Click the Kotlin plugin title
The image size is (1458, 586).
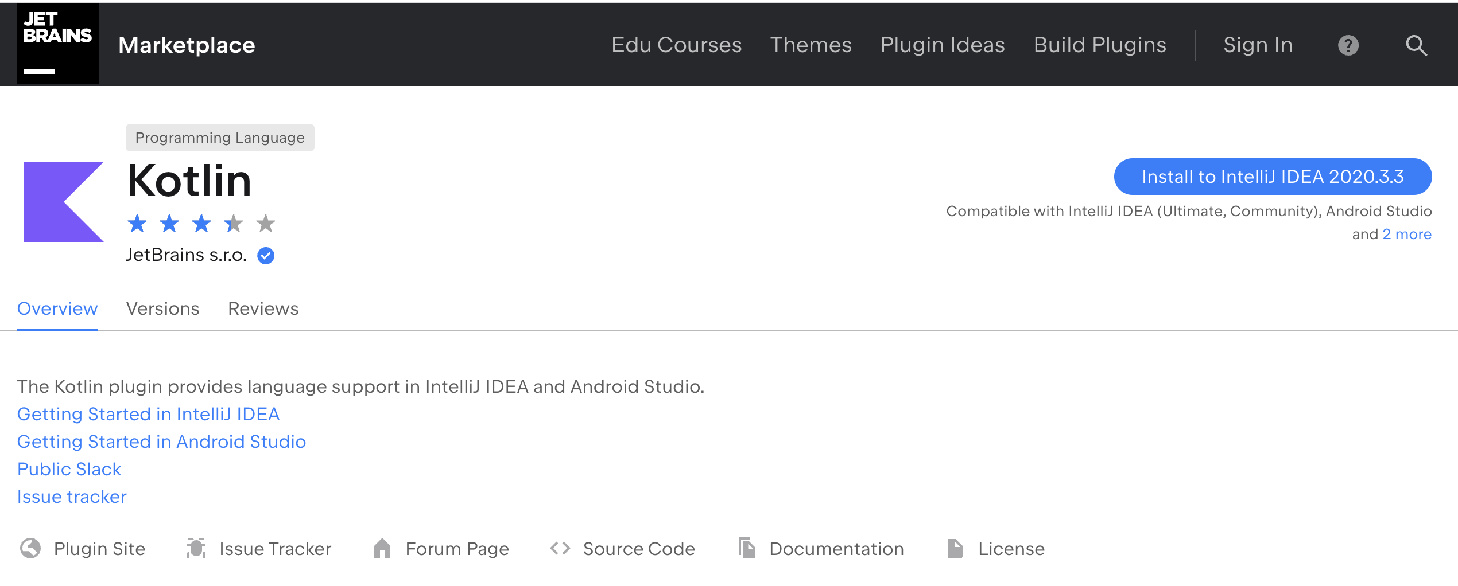pyautogui.click(x=189, y=181)
